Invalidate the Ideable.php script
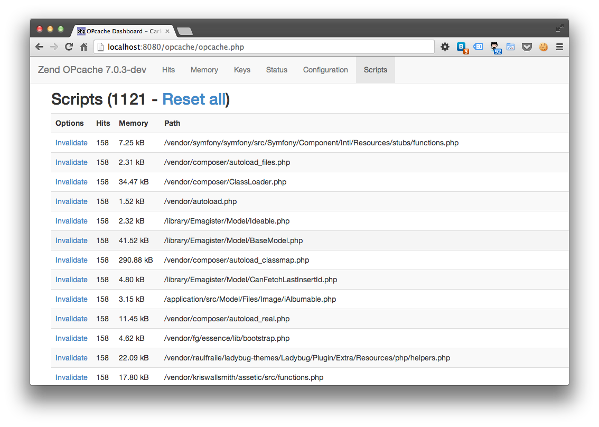This screenshot has width=599, height=427. (x=71, y=221)
